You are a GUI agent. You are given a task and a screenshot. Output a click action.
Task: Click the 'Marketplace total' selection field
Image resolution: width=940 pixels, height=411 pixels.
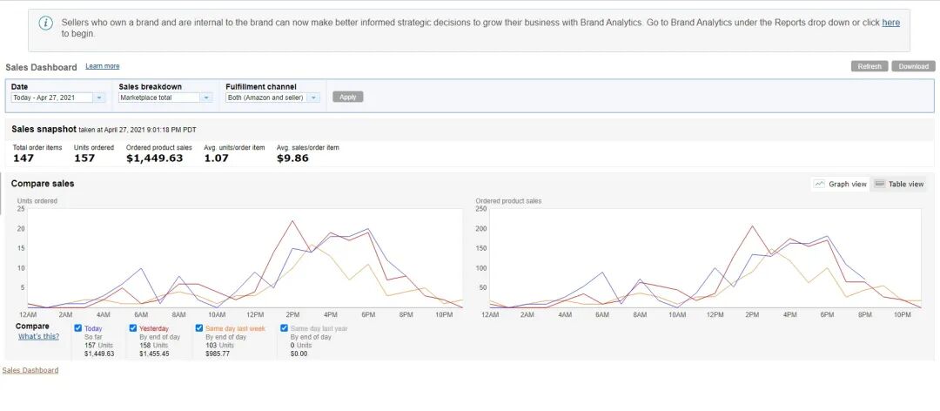[x=159, y=98]
